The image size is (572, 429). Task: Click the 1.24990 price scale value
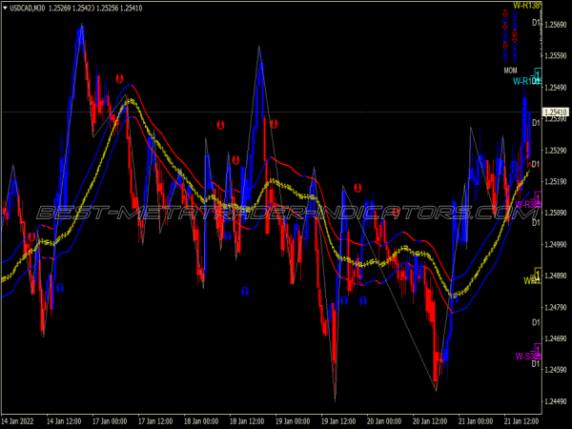[556, 244]
